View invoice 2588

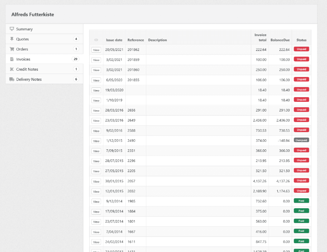[96, 131]
